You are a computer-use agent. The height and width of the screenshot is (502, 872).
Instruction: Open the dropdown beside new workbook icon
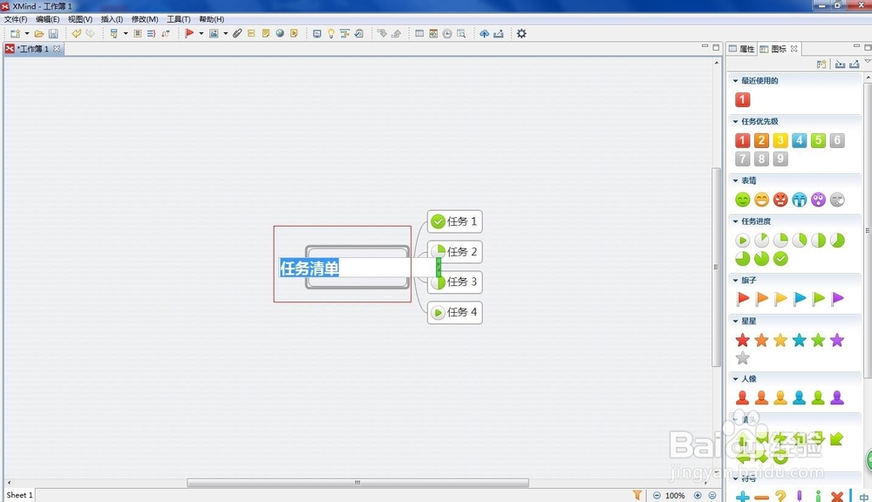click(x=27, y=34)
